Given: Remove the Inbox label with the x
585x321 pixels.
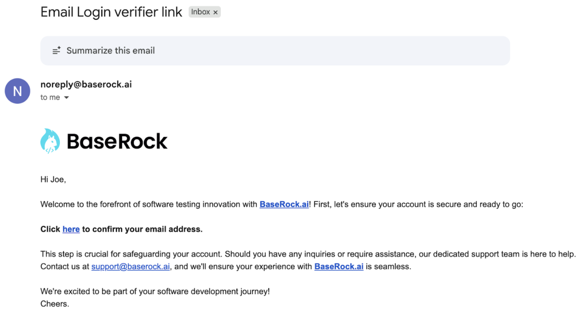Looking at the screenshot, I should point(215,12).
